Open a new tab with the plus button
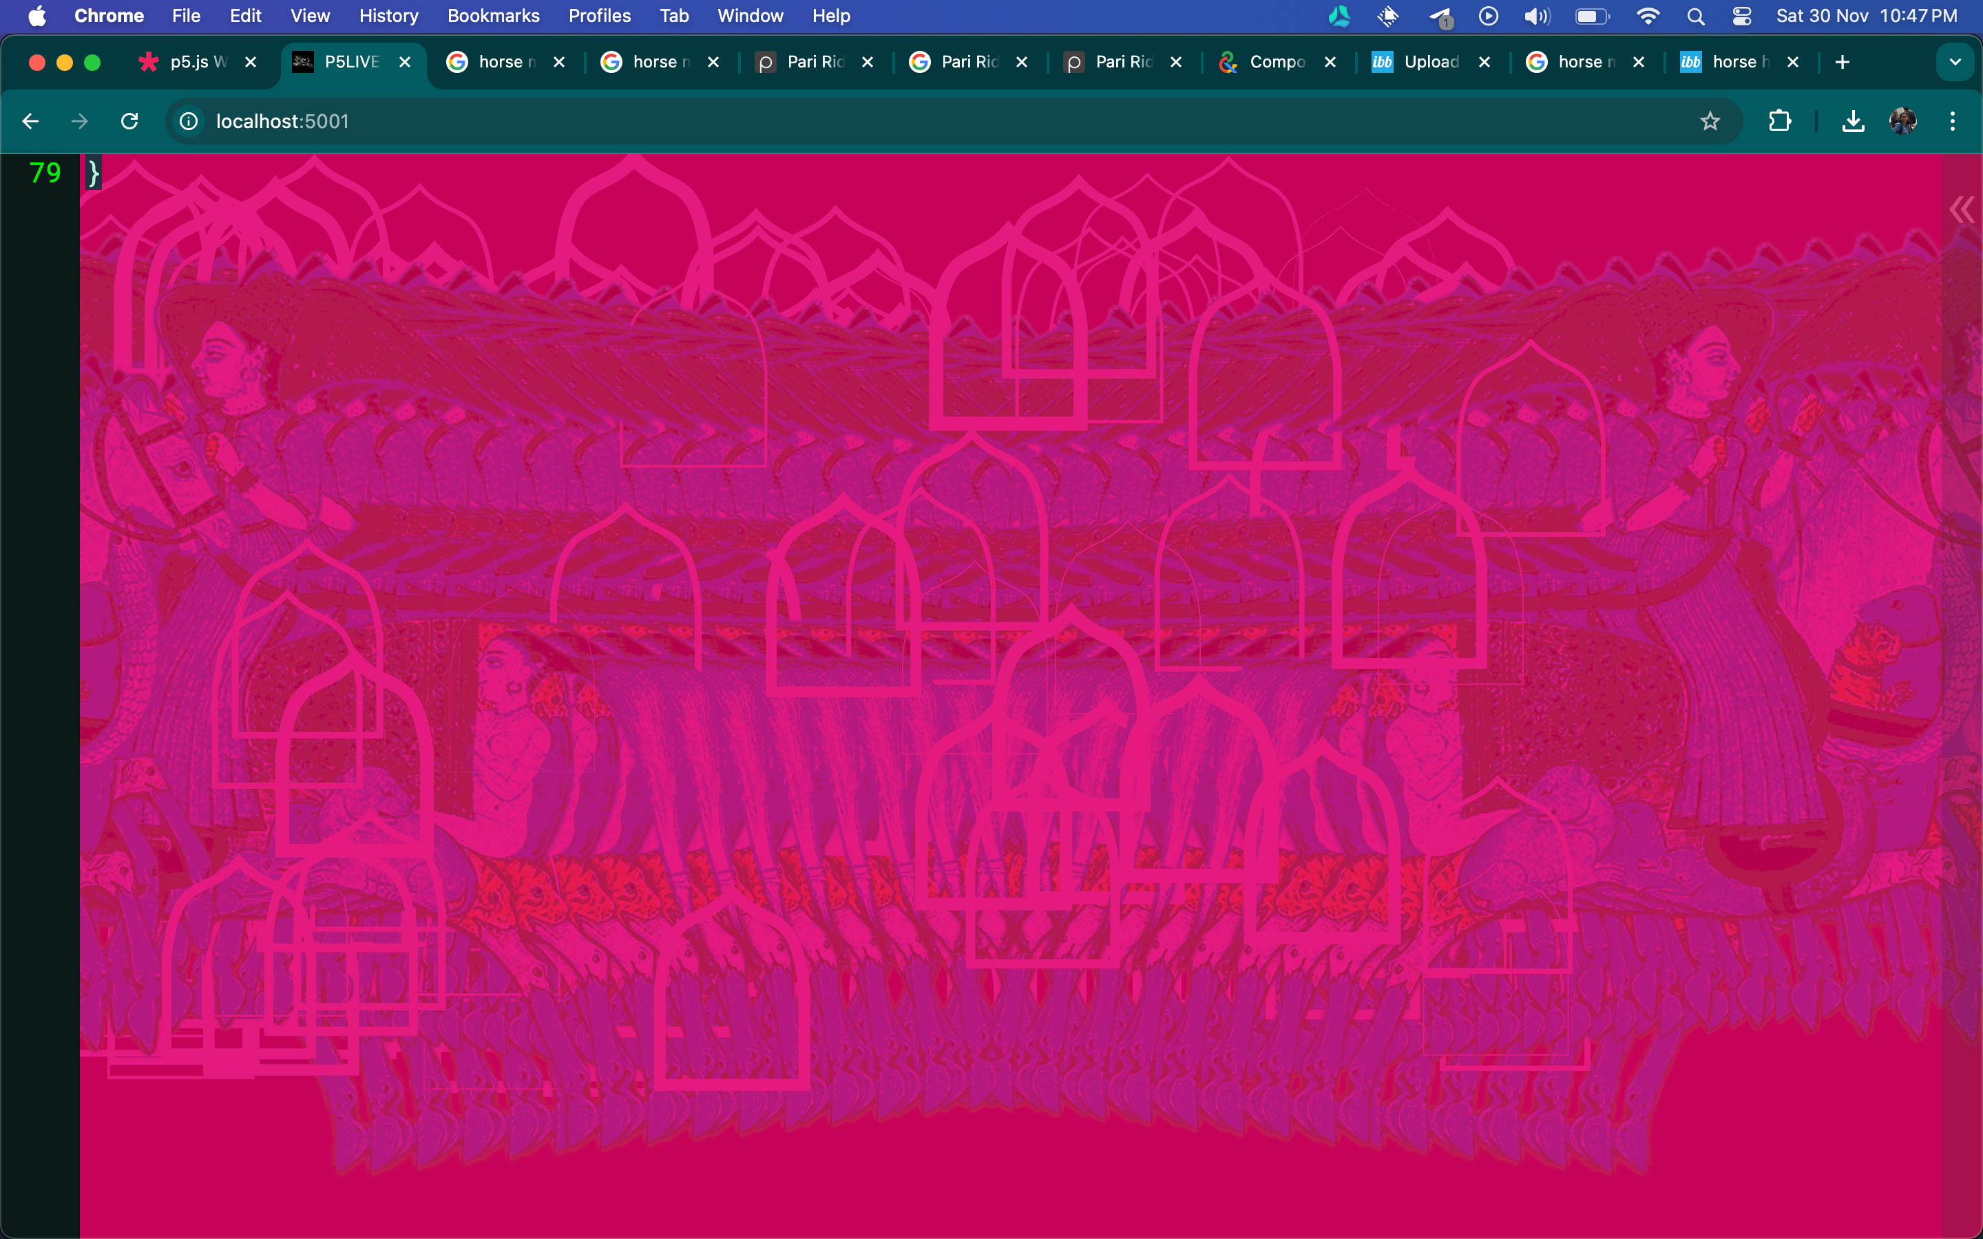This screenshot has height=1239, width=1983. click(x=1842, y=61)
